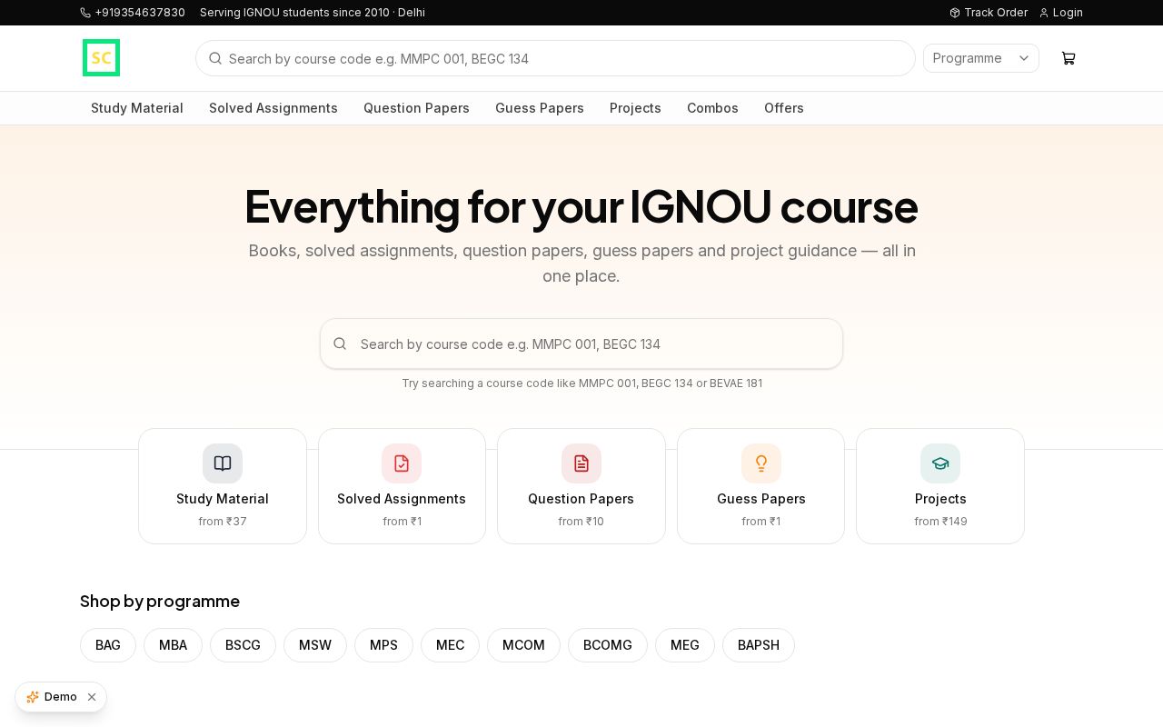Open the Guess Papers lightbulb icon
This screenshot has height=727, width=1163.
point(761,463)
